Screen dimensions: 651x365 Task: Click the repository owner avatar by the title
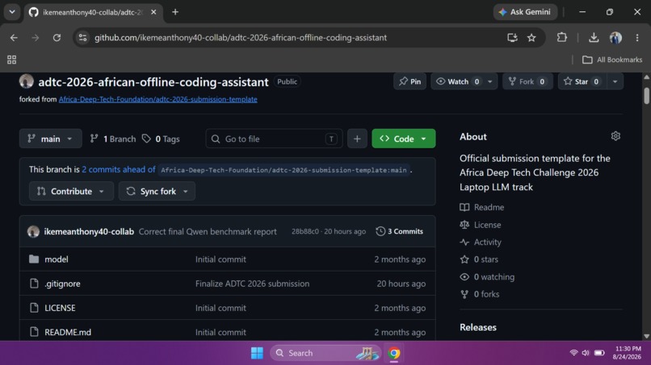pos(26,81)
